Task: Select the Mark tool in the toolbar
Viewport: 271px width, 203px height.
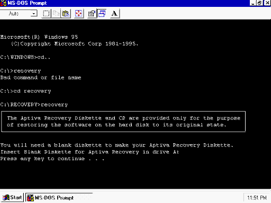Action: [x=46, y=14]
